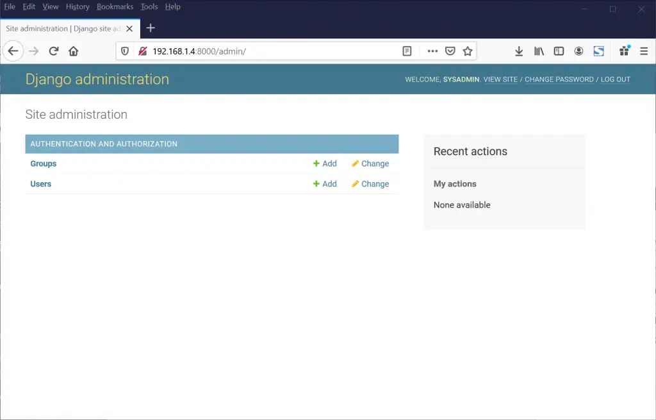Screen dimensions: 656x420
Task: Toggle the browser sidebar panel
Action: tap(559, 51)
